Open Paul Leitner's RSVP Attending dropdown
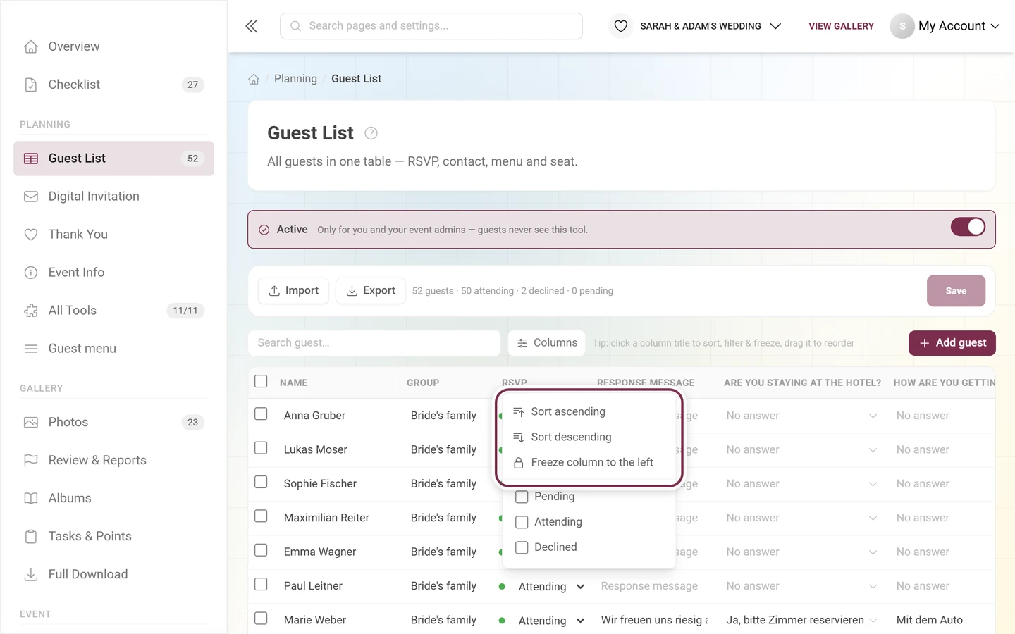1015x634 pixels. [x=551, y=587]
